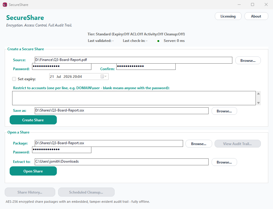The image size is (273, 209).
Task: Browse for the Package file
Action: click(199, 144)
